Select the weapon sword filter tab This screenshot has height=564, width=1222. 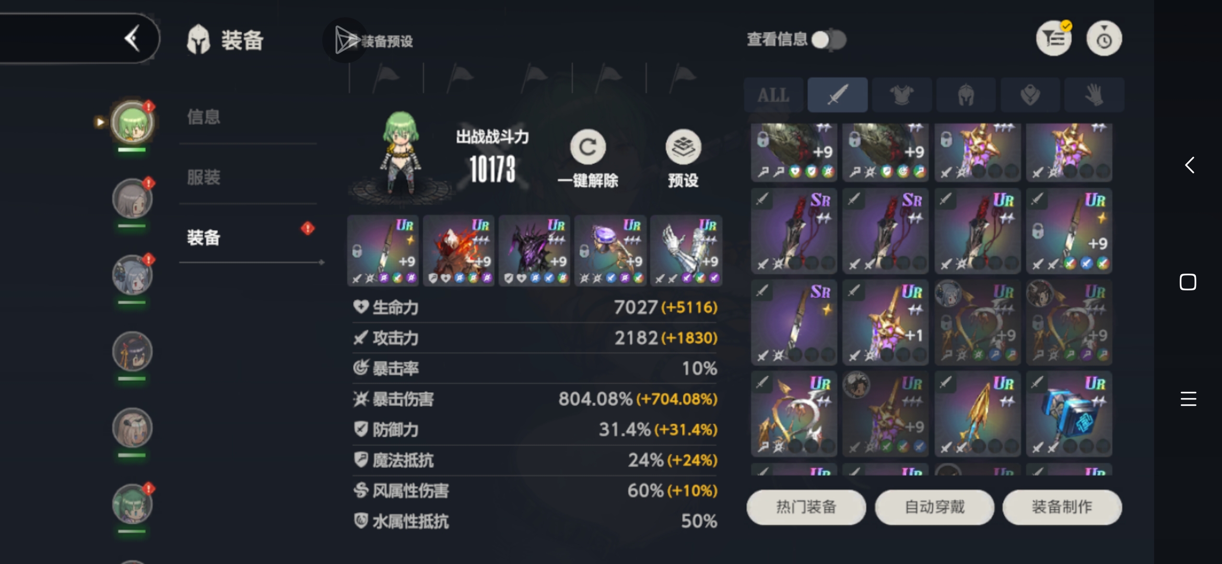[x=837, y=95]
